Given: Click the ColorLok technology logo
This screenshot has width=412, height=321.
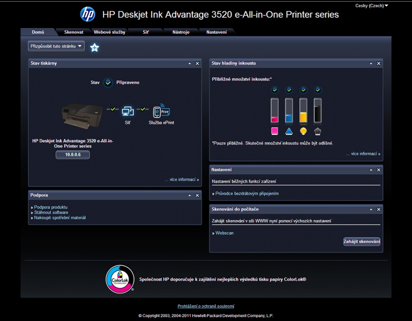Looking at the screenshot, I should pyautogui.click(x=120, y=279).
